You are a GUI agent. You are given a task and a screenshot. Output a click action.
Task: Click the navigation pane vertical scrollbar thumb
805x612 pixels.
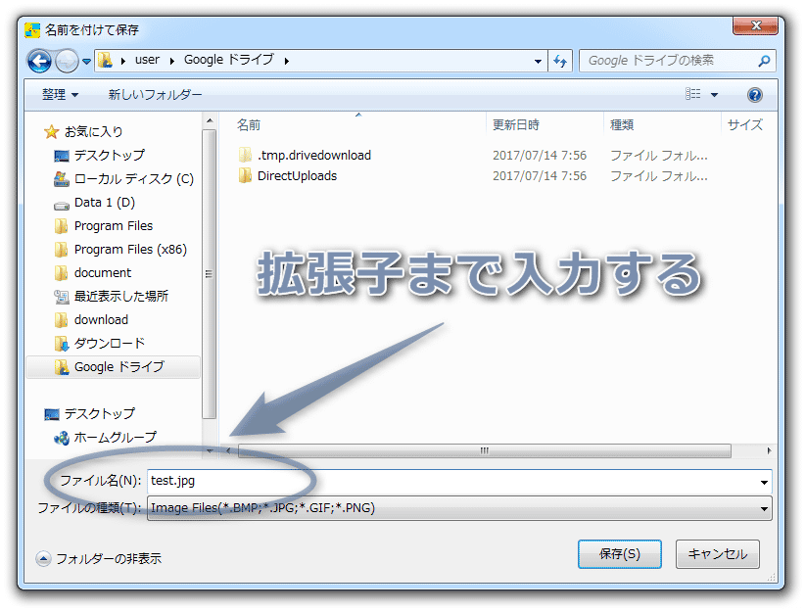pyautogui.click(x=209, y=273)
